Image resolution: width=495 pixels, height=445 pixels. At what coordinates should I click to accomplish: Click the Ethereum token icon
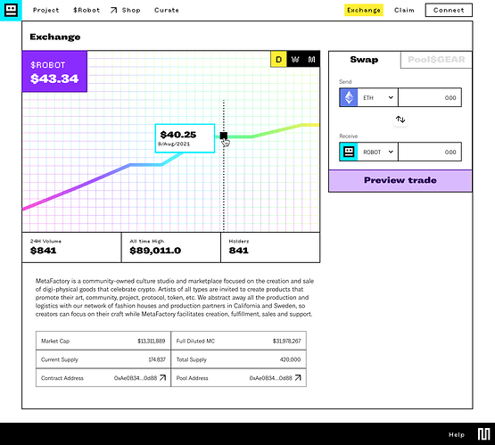click(349, 97)
